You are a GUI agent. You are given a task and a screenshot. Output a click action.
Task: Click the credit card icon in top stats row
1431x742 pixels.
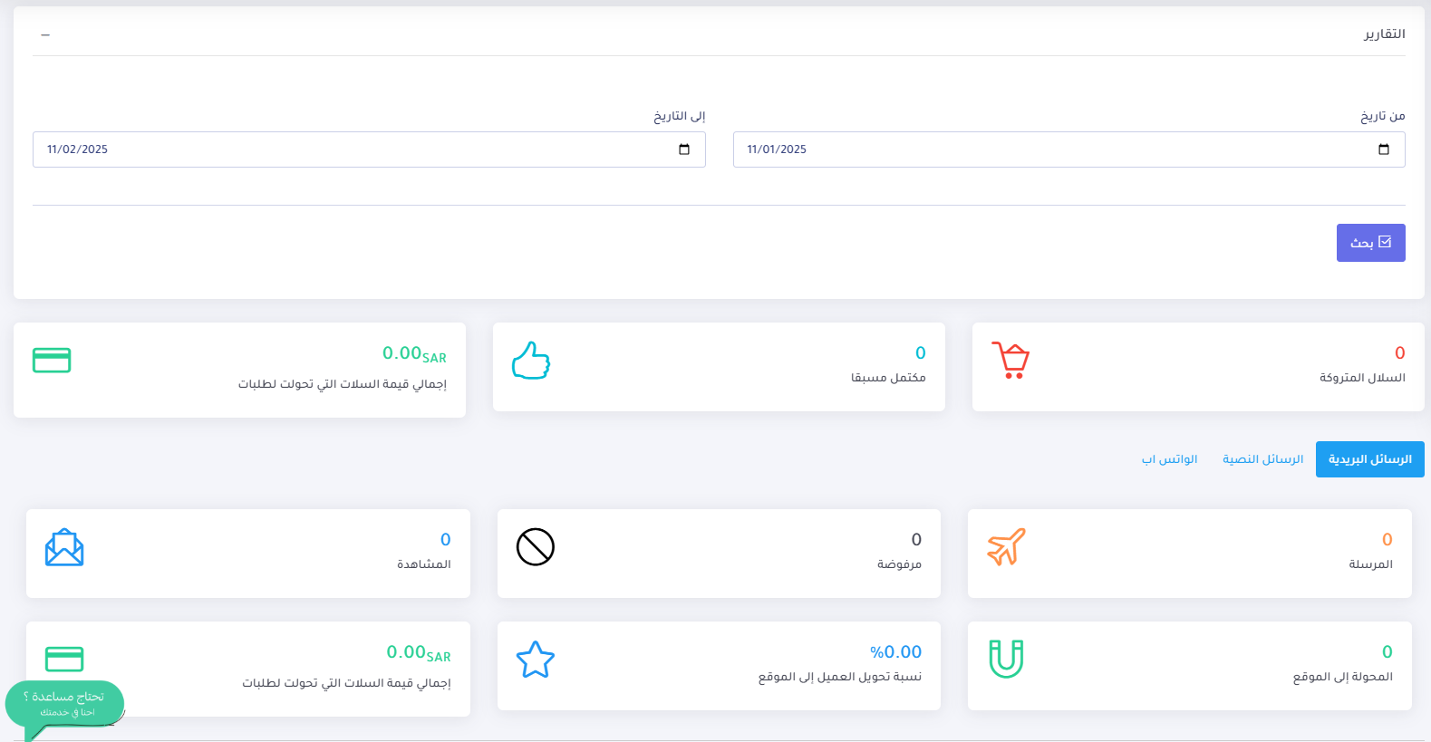click(52, 361)
